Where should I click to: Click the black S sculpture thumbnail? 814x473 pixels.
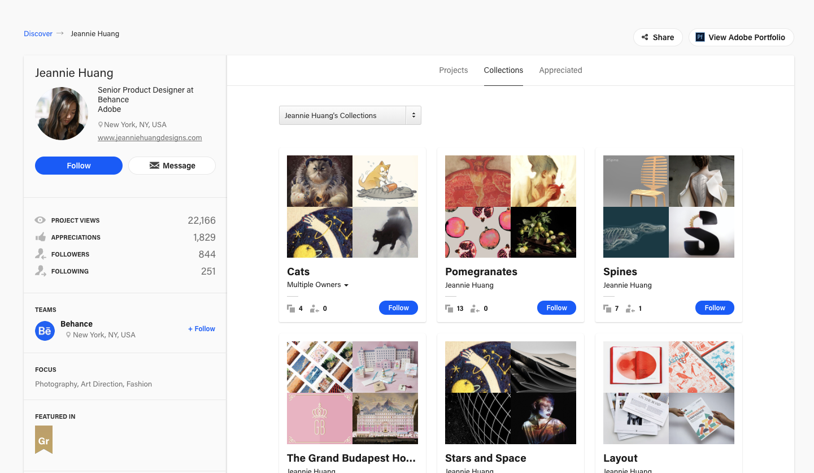tap(702, 232)
